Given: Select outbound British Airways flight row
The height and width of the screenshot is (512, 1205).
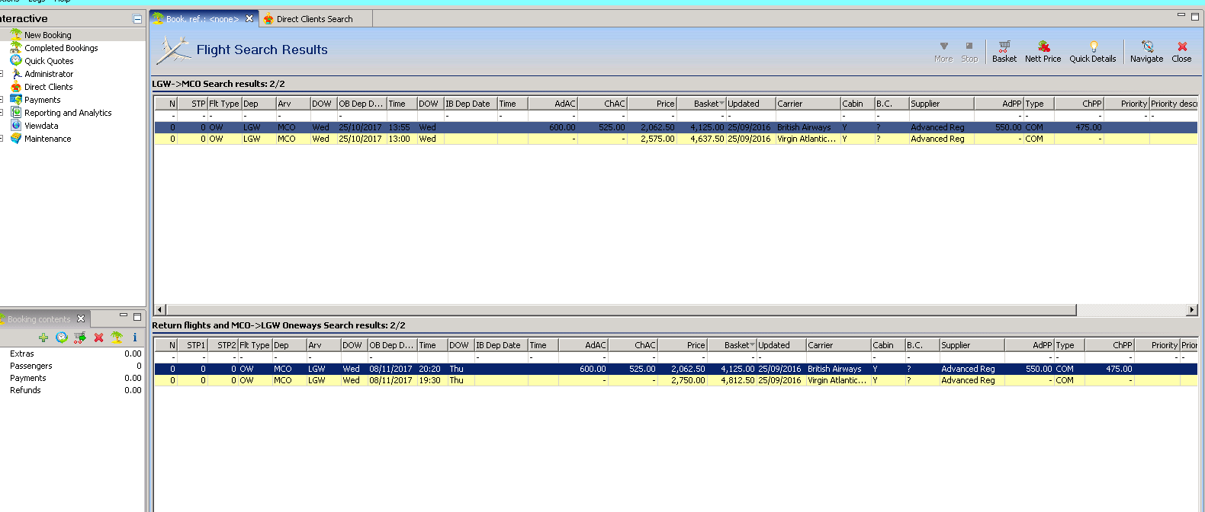Looking at the screenshot, I should pos(676,127).
